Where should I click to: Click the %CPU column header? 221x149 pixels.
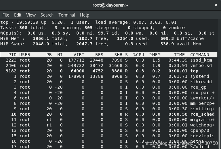point(139,55)
